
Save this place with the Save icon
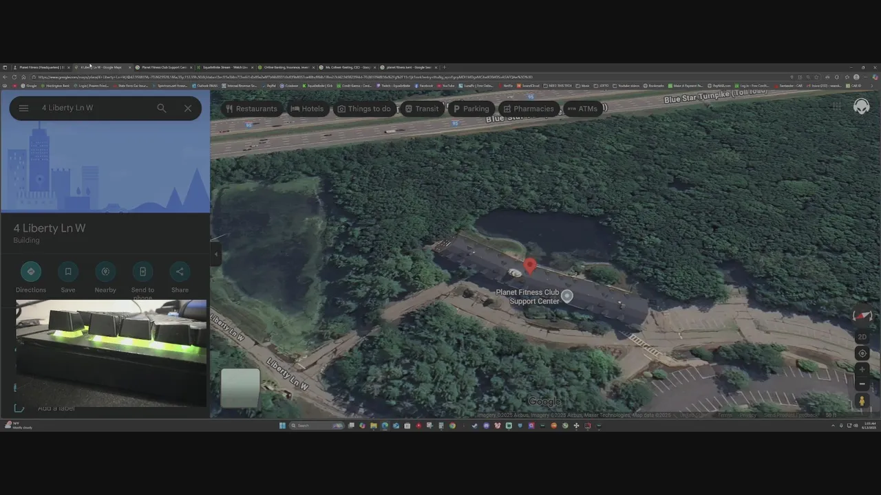(x=68, y=276)
